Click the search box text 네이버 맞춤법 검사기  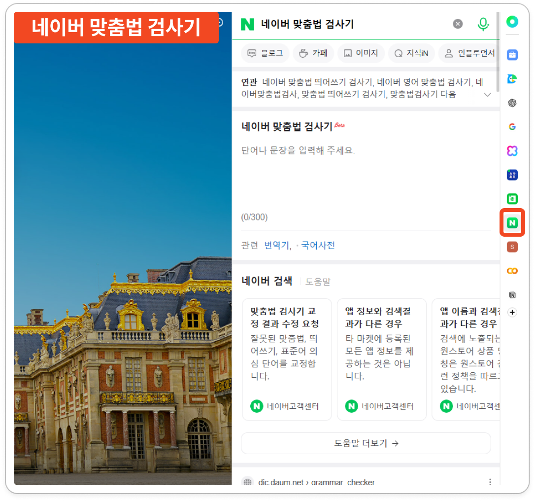pos(307,24)
